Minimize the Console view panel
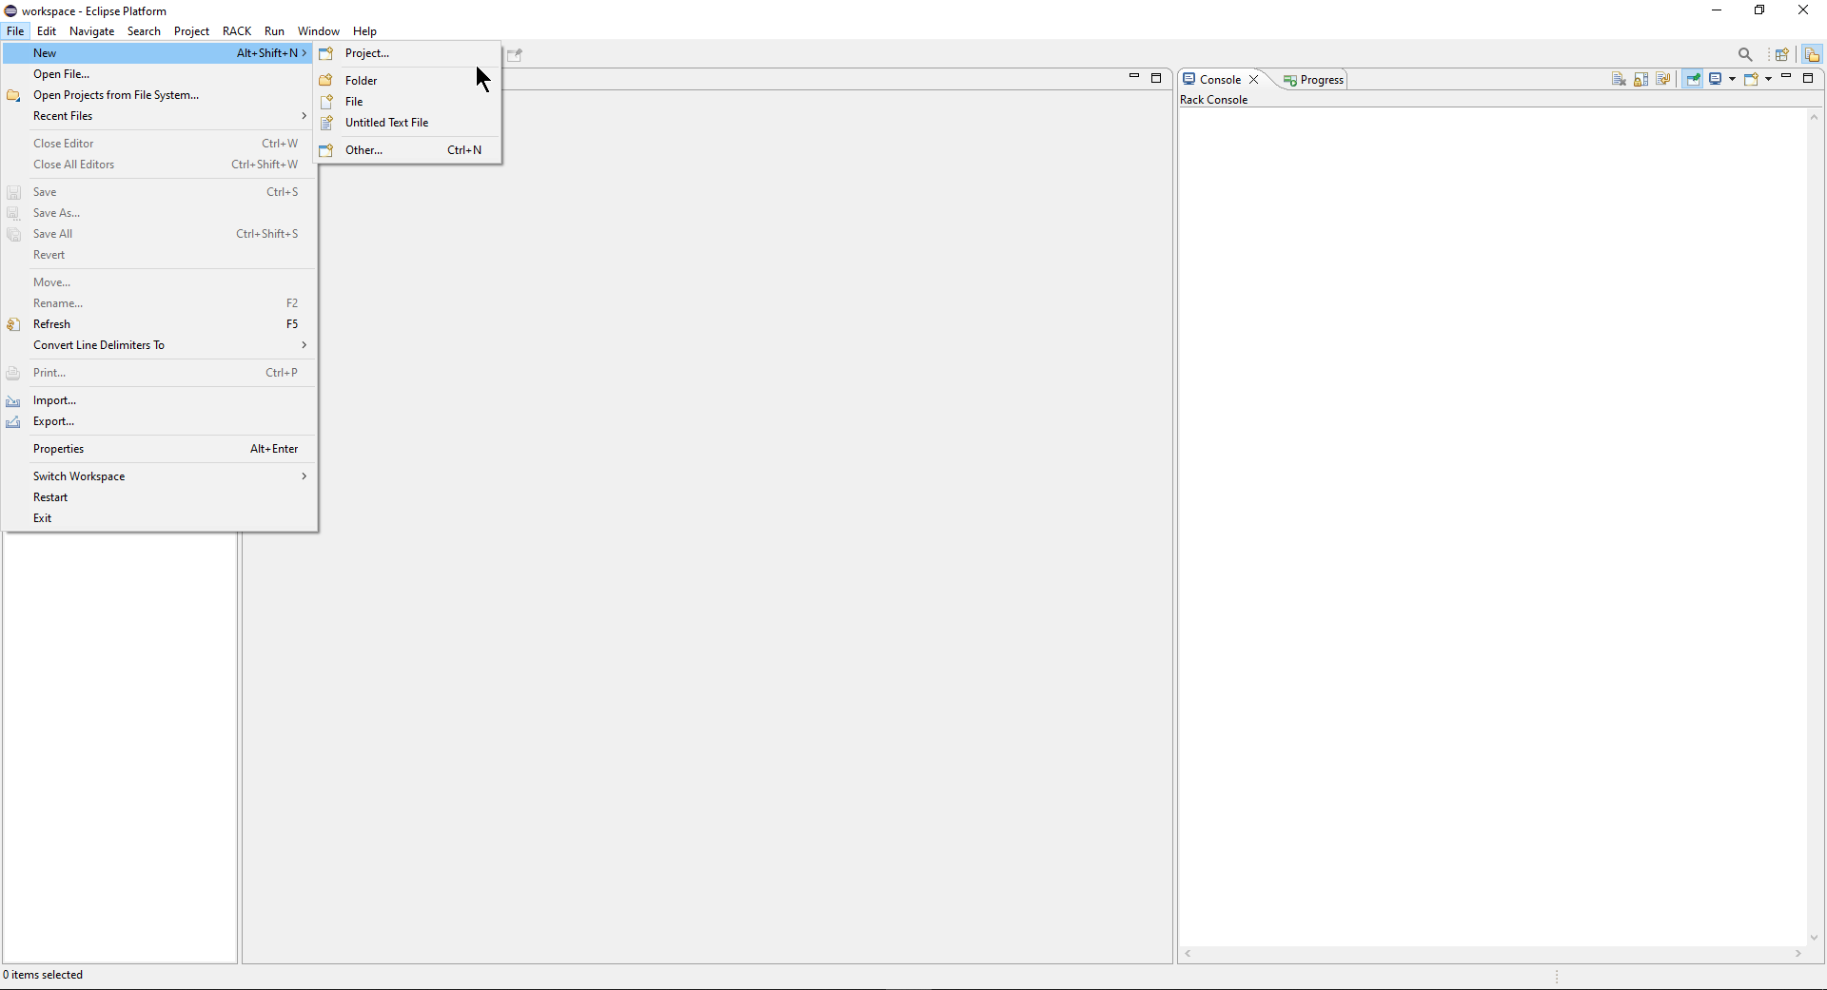1827x990 pixels. (1786, 78)
